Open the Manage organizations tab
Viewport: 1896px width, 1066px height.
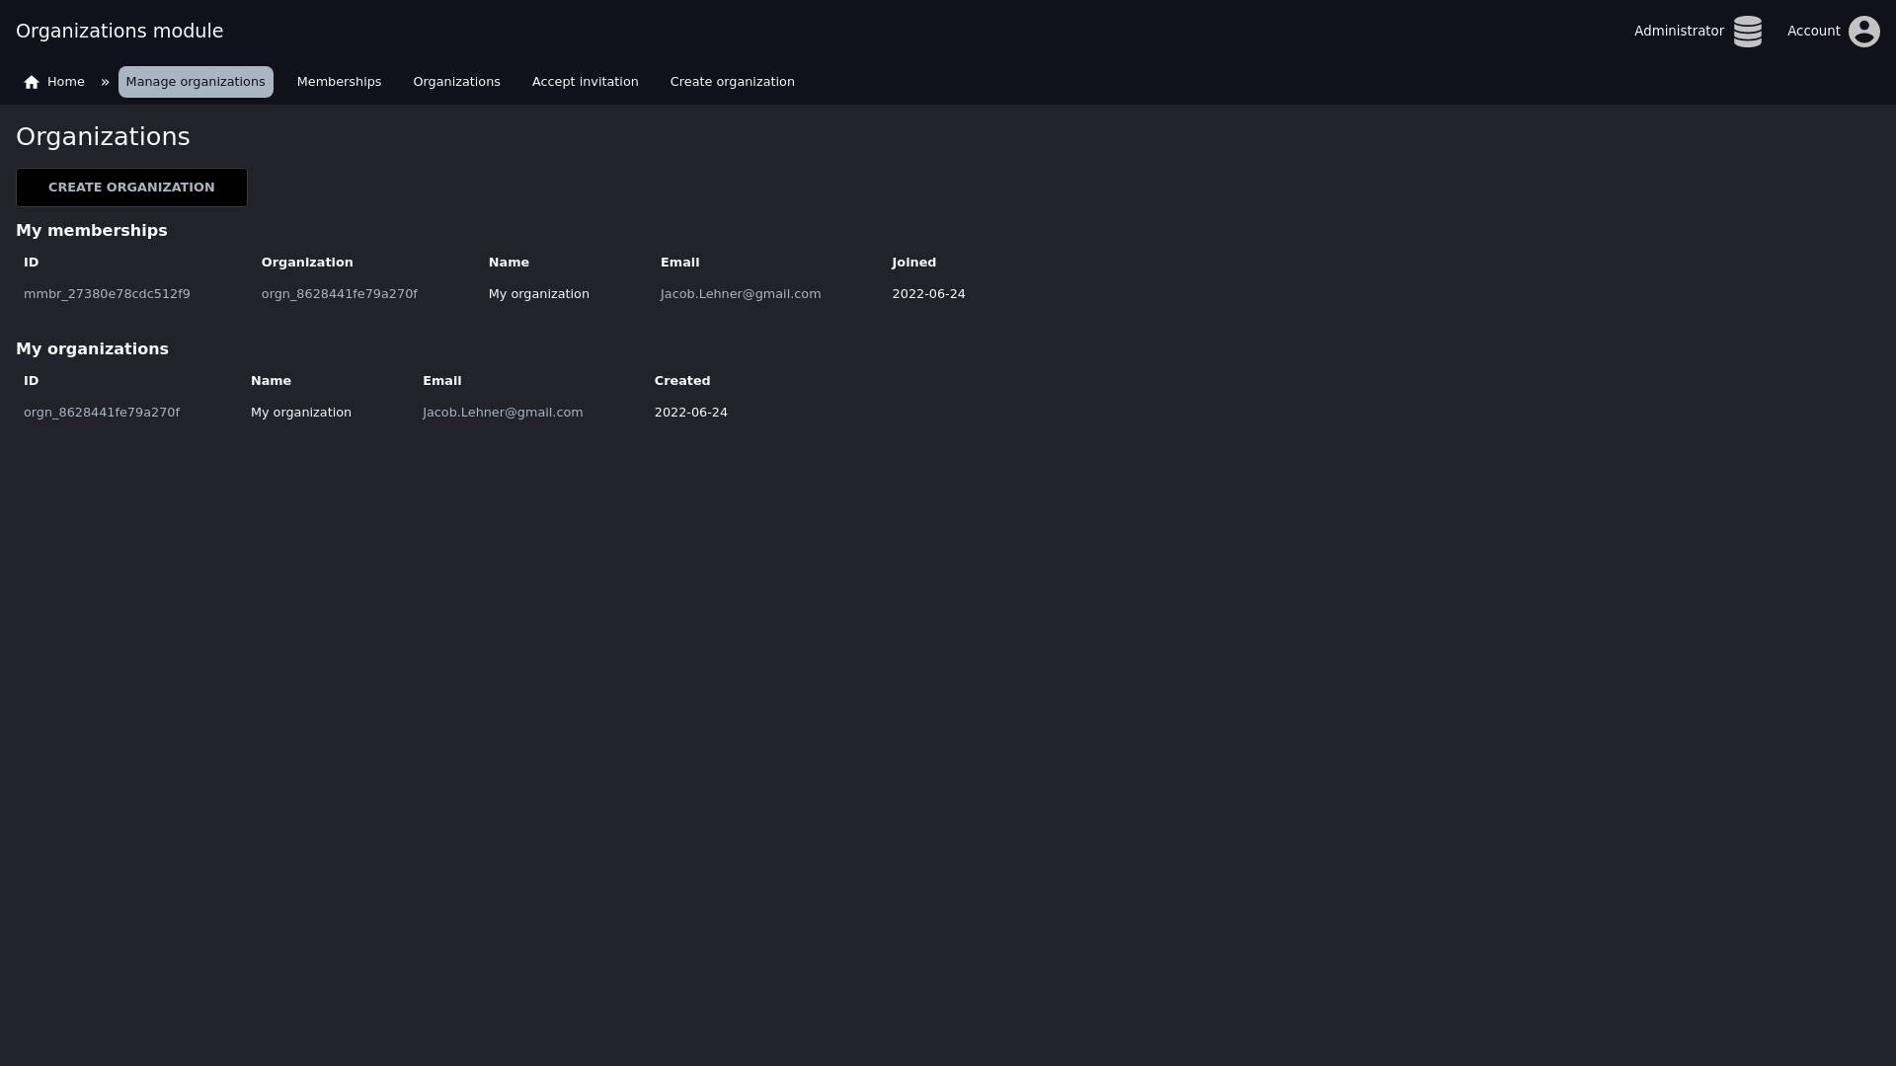click(x=196, y=82)
